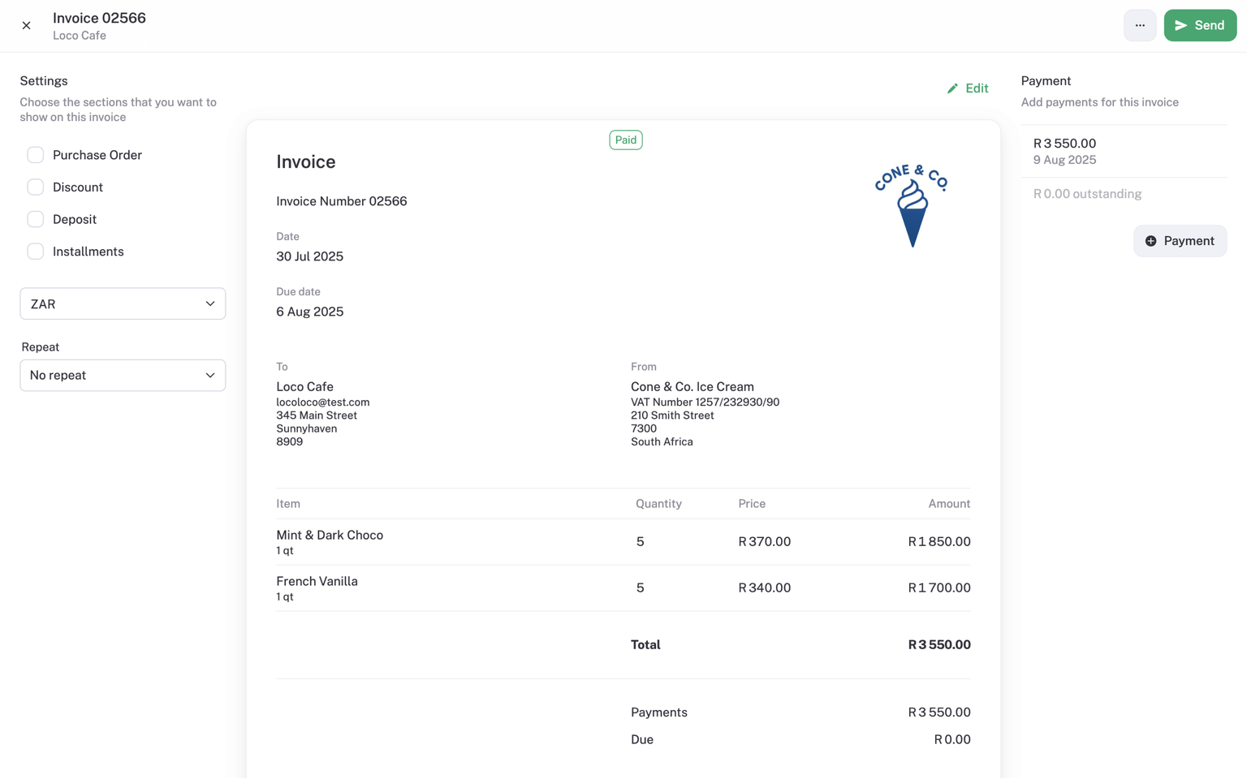Open the ZAR currency dropdown

coord(122,303)
